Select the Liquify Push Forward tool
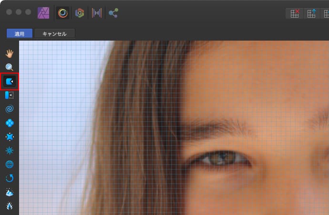 [x=10, y=81]
